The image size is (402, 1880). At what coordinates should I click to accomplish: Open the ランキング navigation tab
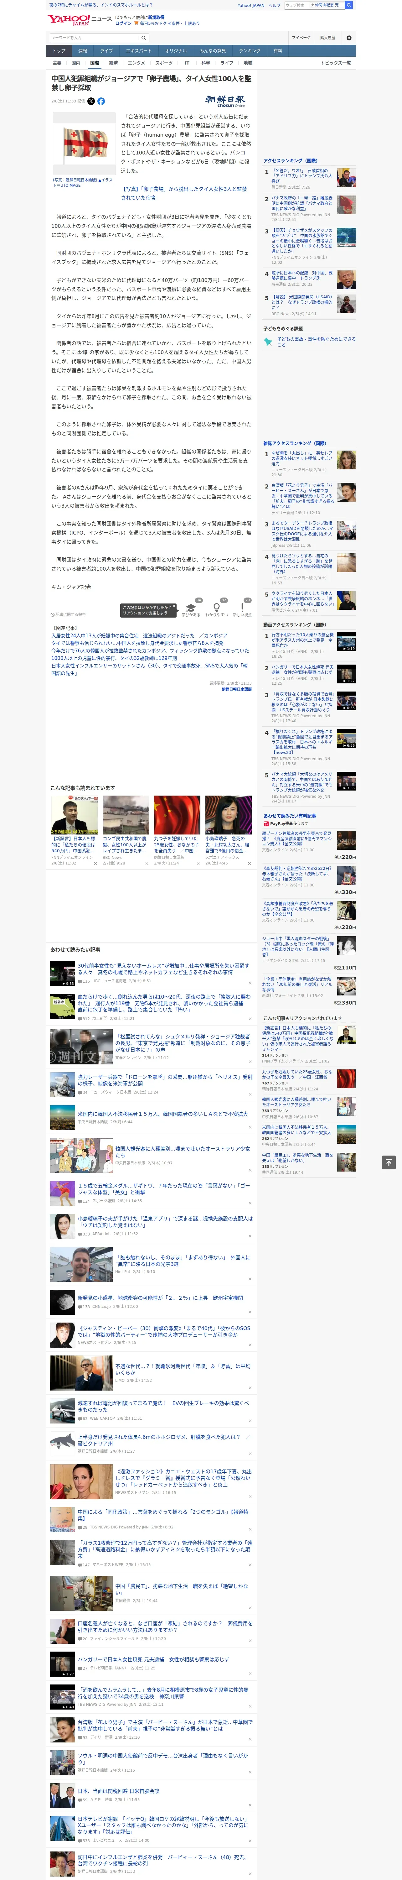(250, 51)
